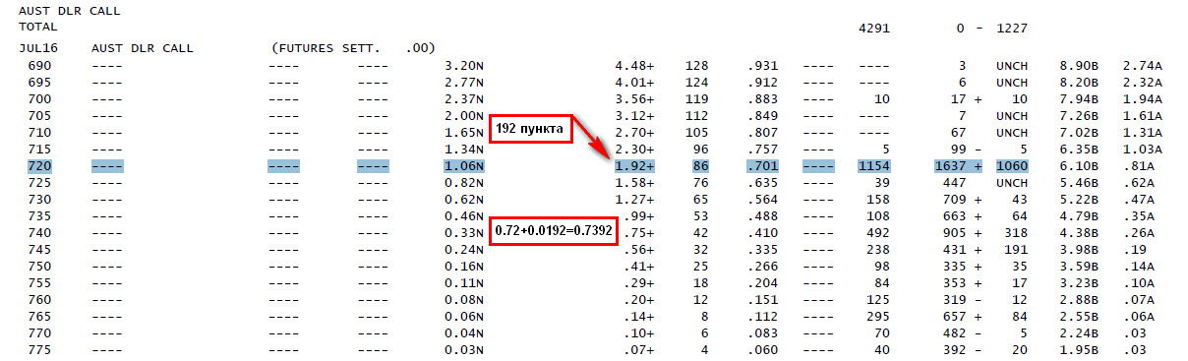Click the .060 delta in row 775
Image resolution: width=1188 pixels, height=361 pixels.
pos(762,349)
